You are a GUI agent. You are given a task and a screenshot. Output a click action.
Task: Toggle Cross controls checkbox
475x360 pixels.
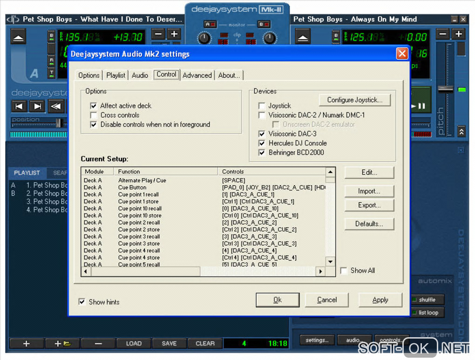[x=94, y=115]
